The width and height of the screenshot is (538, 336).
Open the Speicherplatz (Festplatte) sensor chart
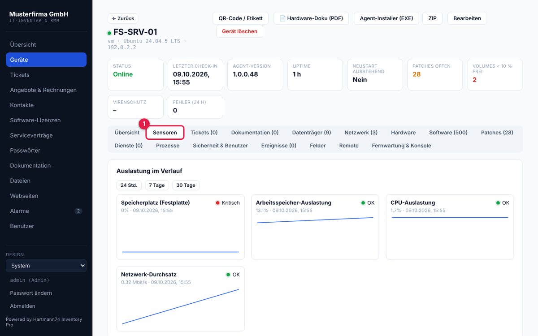(x=181, y=227)
